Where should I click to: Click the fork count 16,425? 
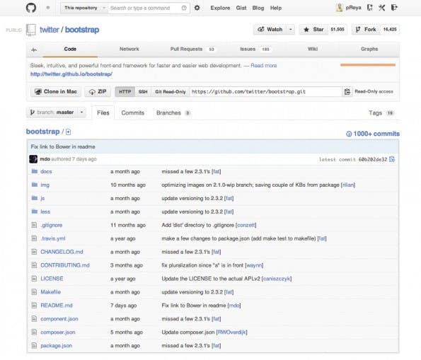coord(390,30)
